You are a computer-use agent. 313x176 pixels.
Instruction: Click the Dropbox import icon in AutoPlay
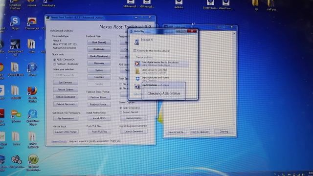tap(137, 79)
